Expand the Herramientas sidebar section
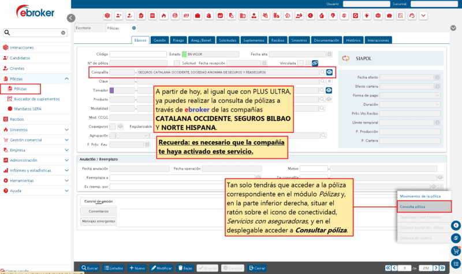This screenshot has width=462, height=274. (x=66, y=180)
